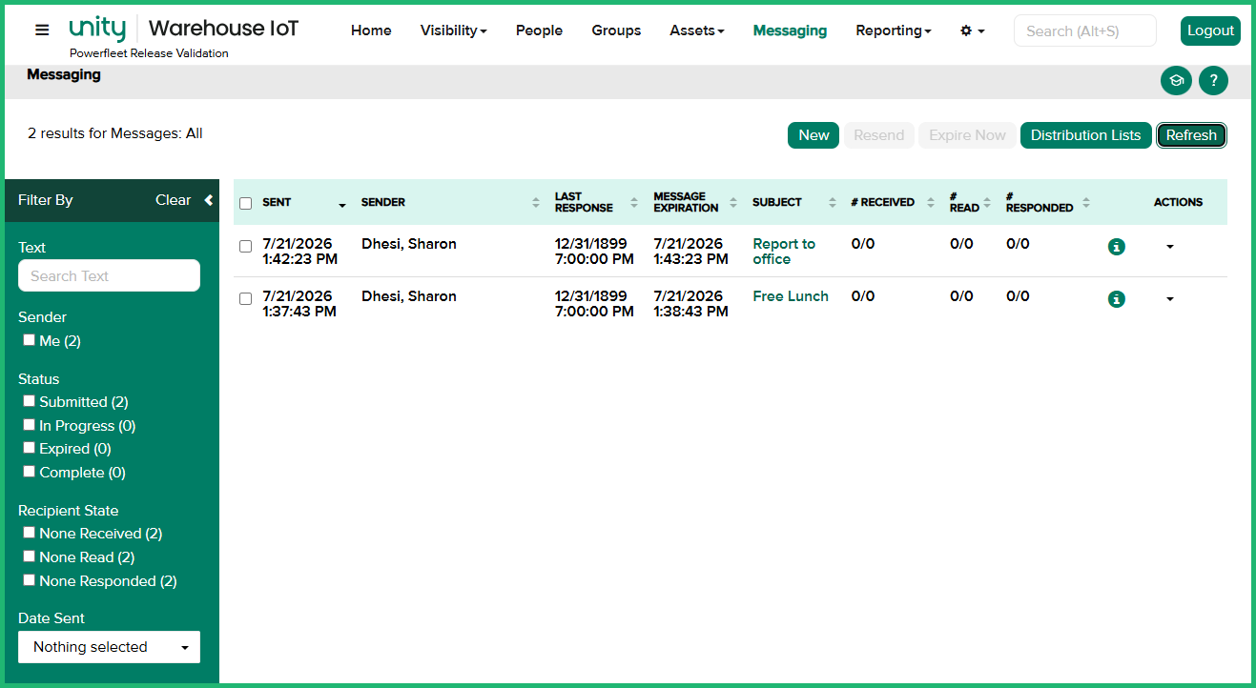Toggle the select all messages checkbox
Viewport: 1256px width, 688px height.
tap(245, 203)
